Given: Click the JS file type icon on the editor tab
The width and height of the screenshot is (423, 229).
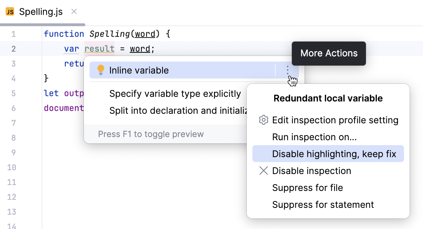Looking at the screenshot, I should coord(10,12).
